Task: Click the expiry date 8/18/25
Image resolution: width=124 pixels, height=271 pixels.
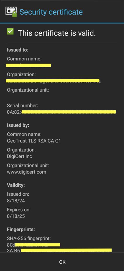Action: pos(16,216)
